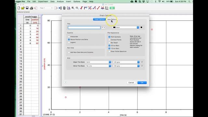
Task: Open Dropbox icon in the menu bar
Action: 144,1
